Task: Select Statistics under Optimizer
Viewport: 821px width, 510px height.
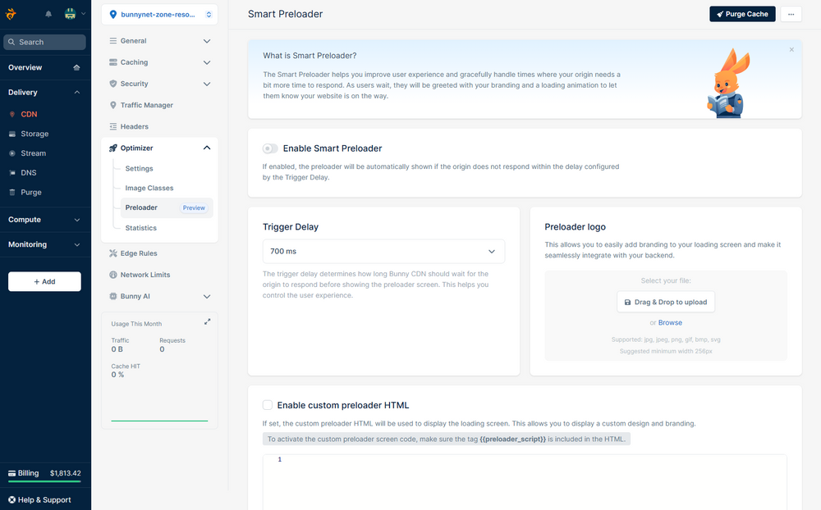Action: pyautogui.click(x=140, y=228)
